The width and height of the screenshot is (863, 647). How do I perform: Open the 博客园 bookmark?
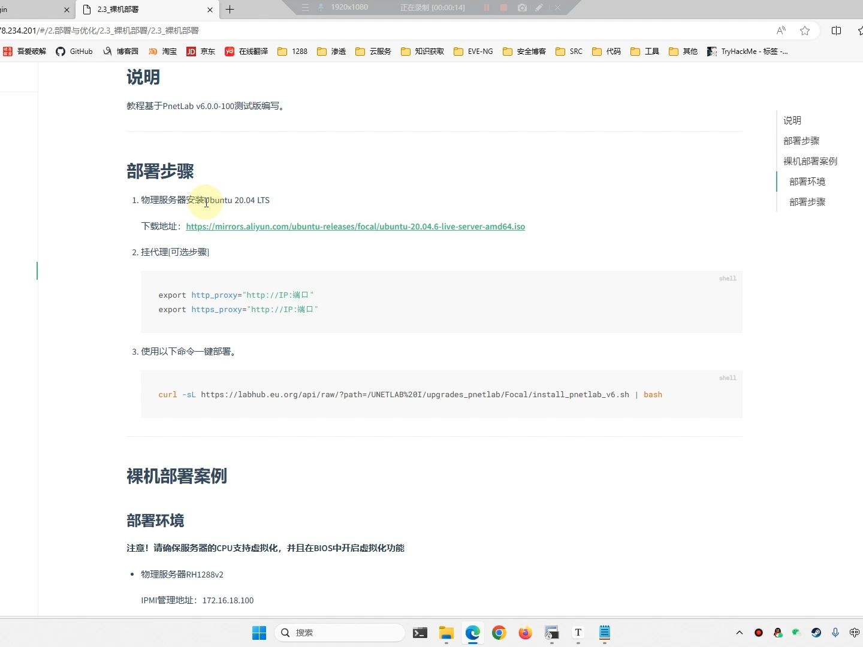(120, 52)
